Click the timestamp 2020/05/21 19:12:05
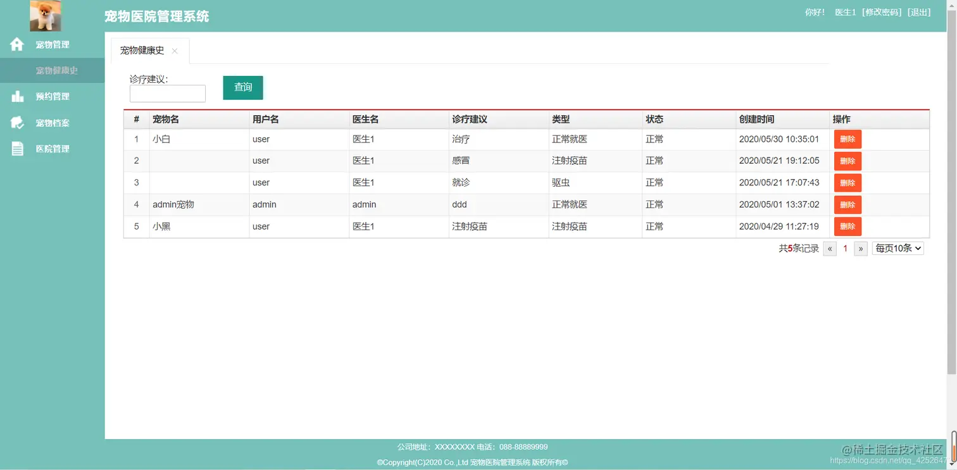The height and width of the screenshot is (470, 957). 779,161
